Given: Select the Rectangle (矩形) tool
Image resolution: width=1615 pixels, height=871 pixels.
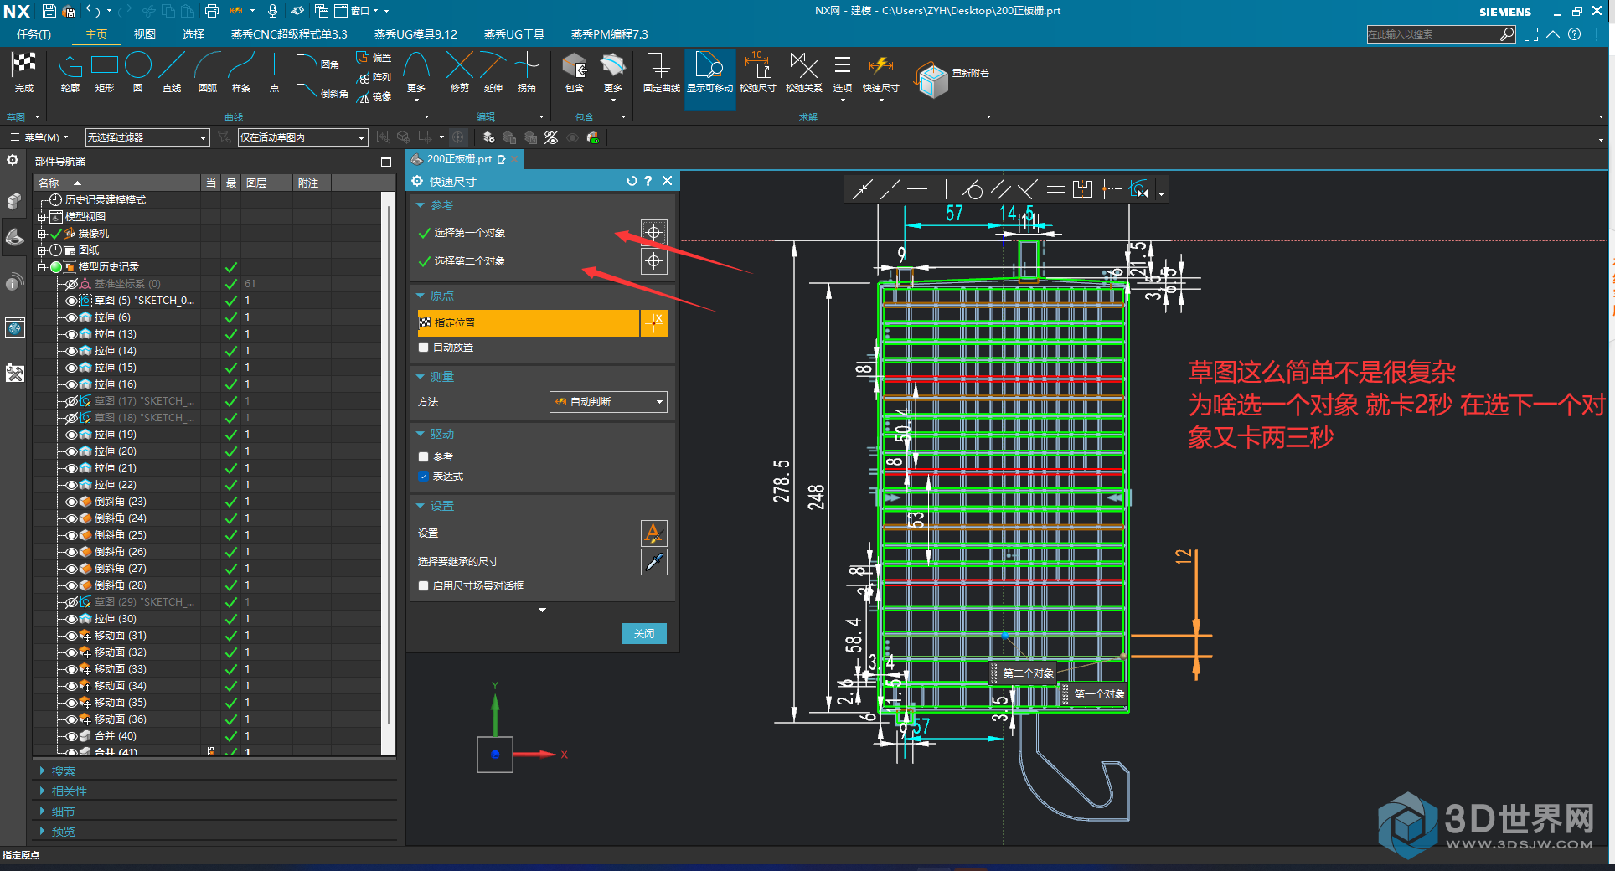Looking at the screenshot, I should click(x=105, y=65).
